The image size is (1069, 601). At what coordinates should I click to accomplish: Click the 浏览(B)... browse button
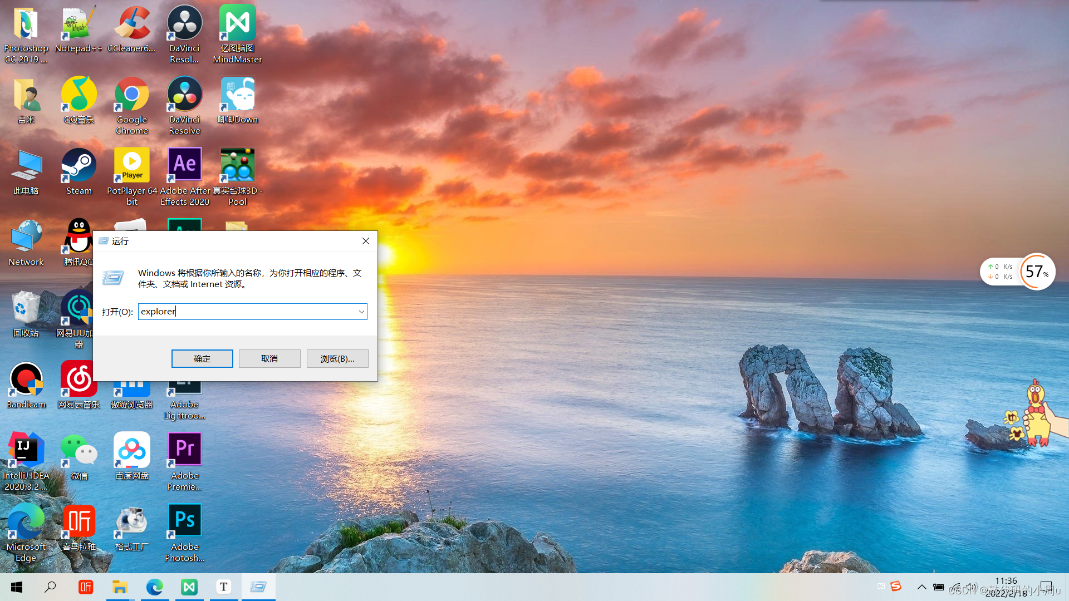(337, 359)
